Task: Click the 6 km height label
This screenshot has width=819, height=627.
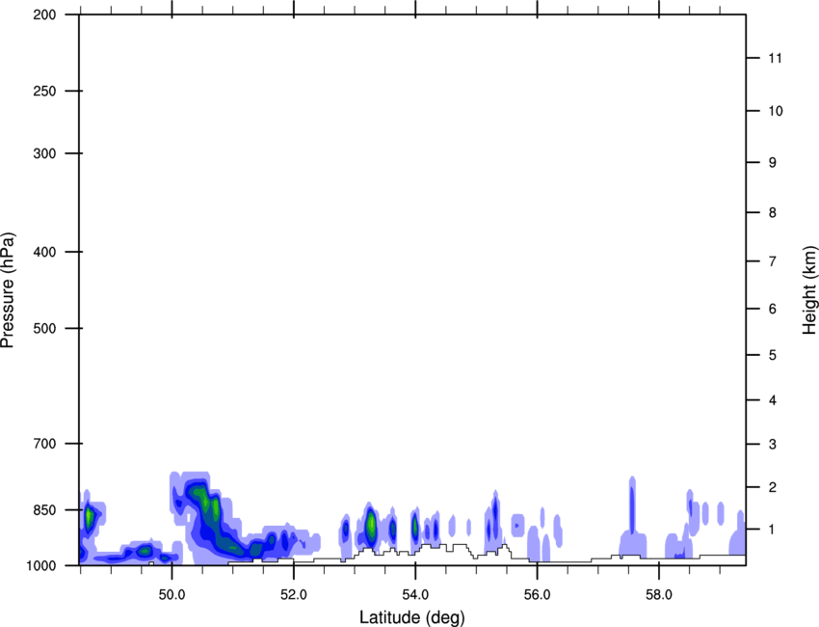Action: pyautogui.click(x=772, y=309)
